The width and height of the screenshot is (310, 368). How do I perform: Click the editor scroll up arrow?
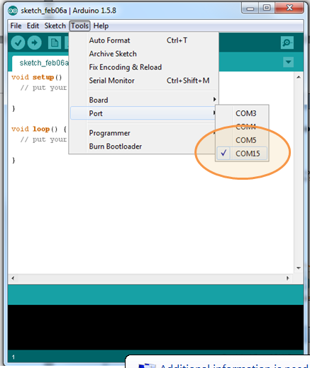299,77
